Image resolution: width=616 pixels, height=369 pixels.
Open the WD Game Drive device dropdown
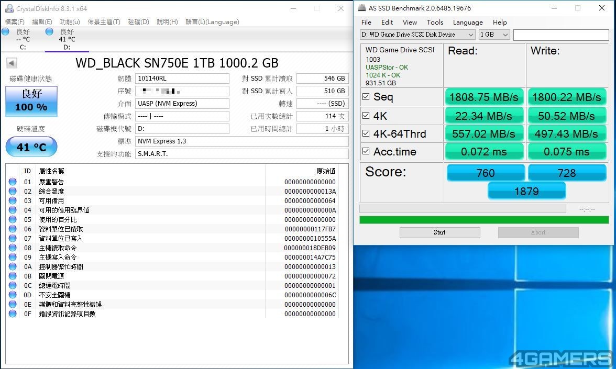tap(417, 35)
